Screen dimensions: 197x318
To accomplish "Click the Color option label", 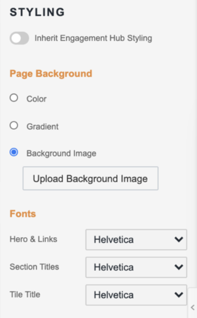I will (37, 99).
